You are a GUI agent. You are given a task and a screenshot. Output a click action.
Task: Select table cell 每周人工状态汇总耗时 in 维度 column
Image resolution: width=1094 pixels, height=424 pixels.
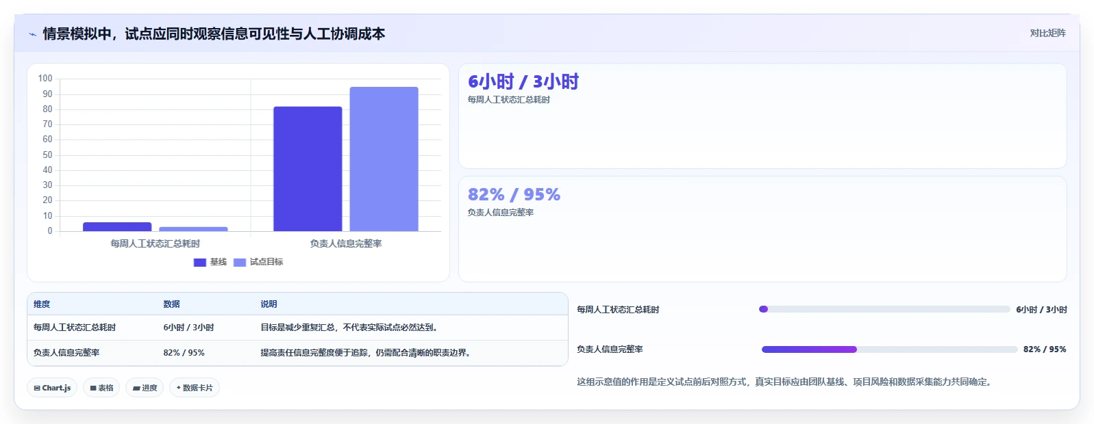click(x=75, y=328)
